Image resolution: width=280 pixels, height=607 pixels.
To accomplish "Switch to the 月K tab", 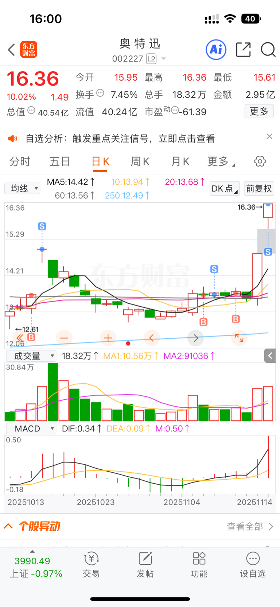I will [x=180, y=161].
